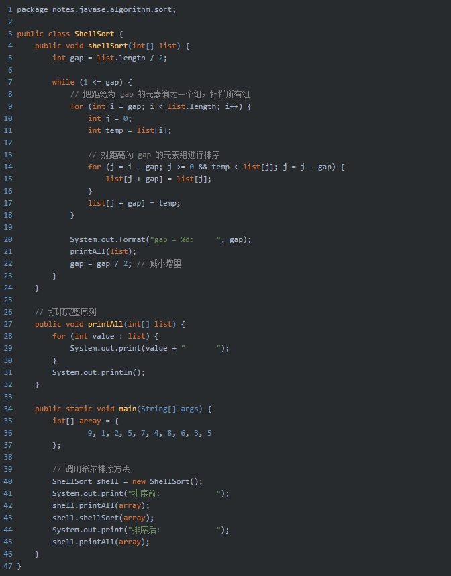
Task: Click 'int j = 0;' on line 10
Action: (109, 119)
